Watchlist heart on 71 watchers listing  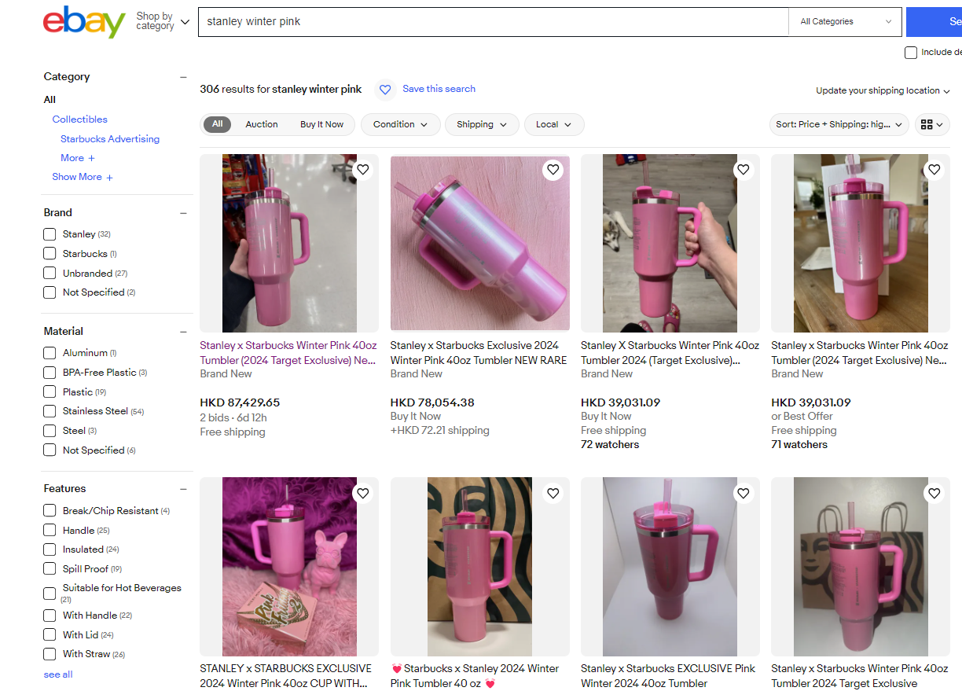click(934, 170)
